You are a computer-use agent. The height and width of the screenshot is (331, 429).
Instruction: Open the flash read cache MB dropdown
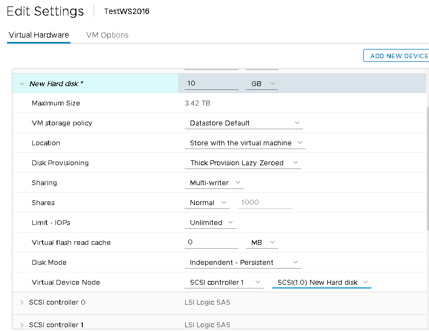pos(262,243)
